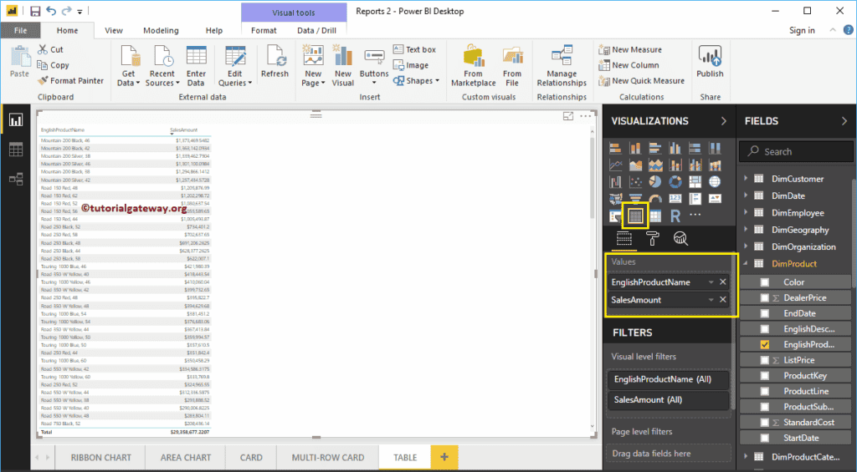Select the Clustered column chart visual

coord(675,148)
